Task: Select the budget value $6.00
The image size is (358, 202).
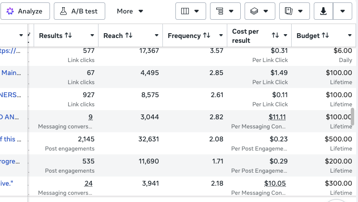Action: pyautogui.click(x=343, y=50)
